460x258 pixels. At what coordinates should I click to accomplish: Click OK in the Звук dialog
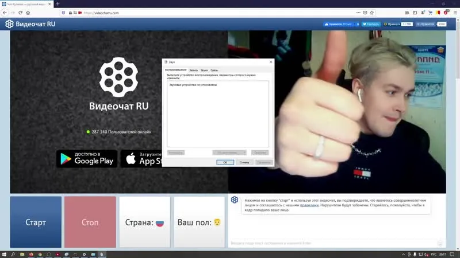225,162
